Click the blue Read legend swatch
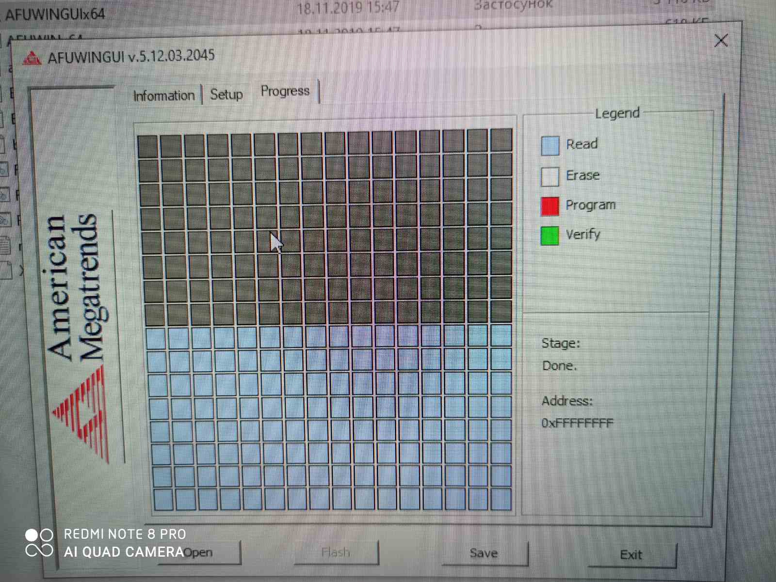 pos(550,146)
